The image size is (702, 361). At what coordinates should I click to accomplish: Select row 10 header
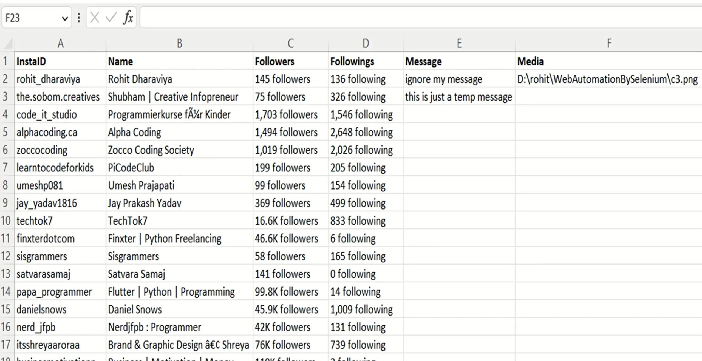coord(6,221)
